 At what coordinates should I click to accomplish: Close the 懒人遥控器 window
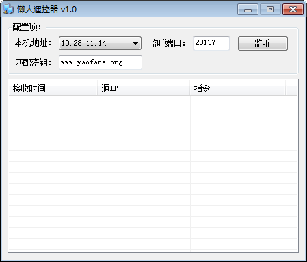[293, 10]
